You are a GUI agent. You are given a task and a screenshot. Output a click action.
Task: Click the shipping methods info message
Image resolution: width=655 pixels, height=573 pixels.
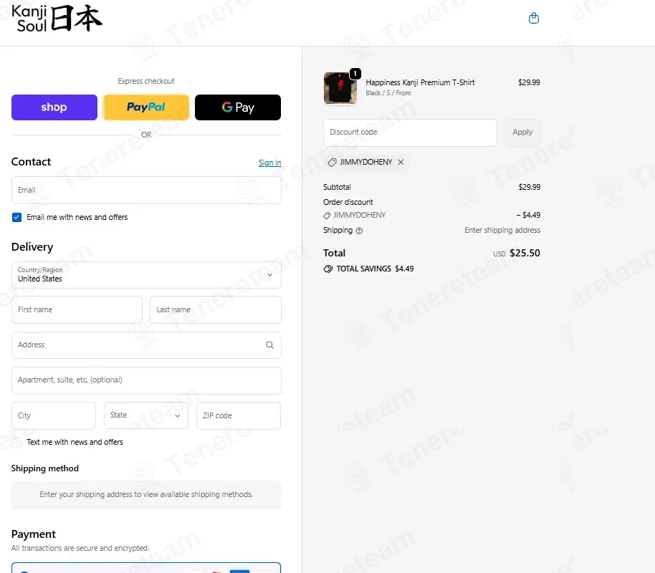pos(146,495)
